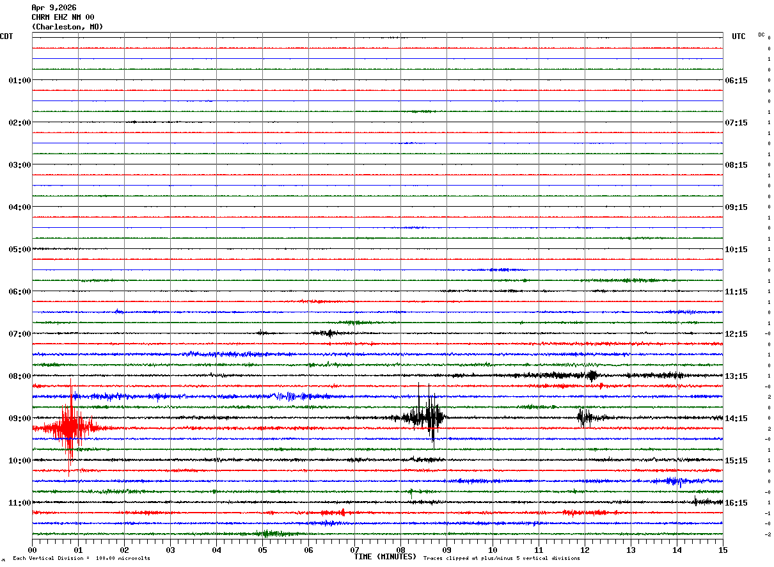Viewport: 774px width, 567px height.
Task: Click minute tick "12" on the time axis
Action: click(x=585, y=550)
